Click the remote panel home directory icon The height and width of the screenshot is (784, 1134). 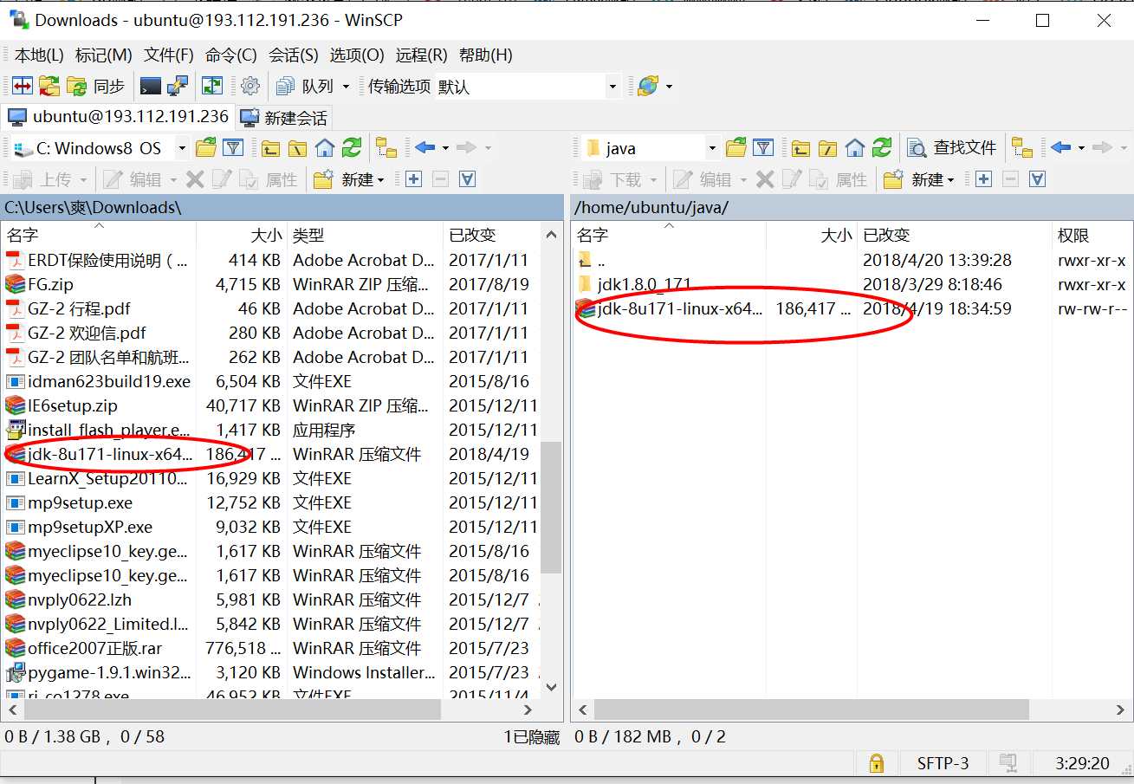point(855,148)
